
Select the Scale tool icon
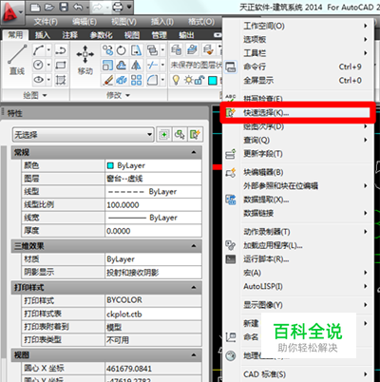coord(107,66)
